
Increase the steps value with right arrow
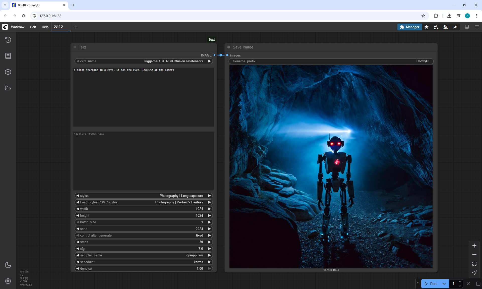coord(209,242)
